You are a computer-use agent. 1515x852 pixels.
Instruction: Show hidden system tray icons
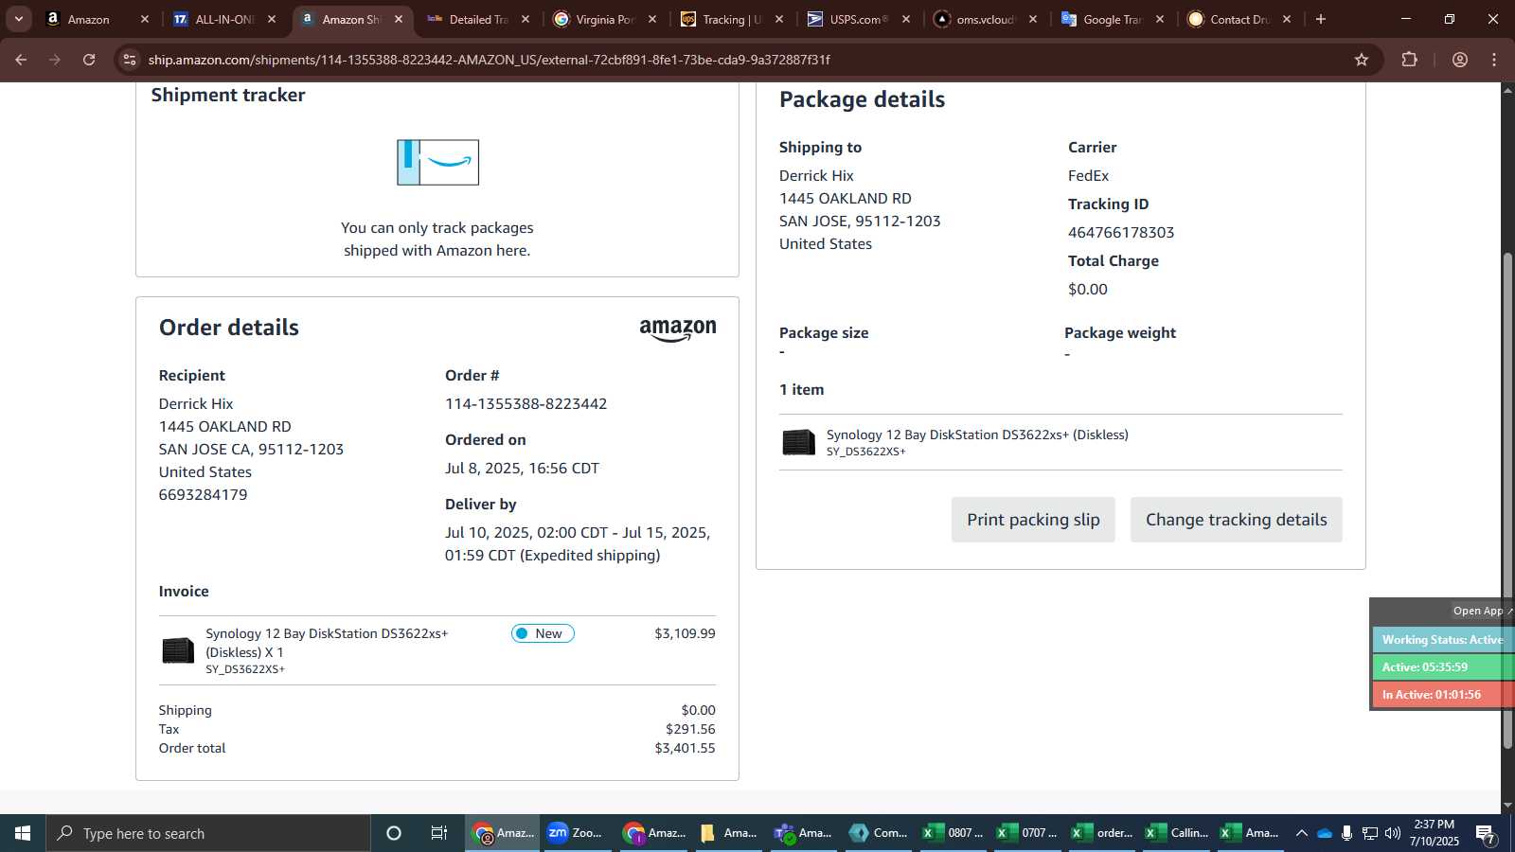pyautogui.click(x=1301, y=833)
